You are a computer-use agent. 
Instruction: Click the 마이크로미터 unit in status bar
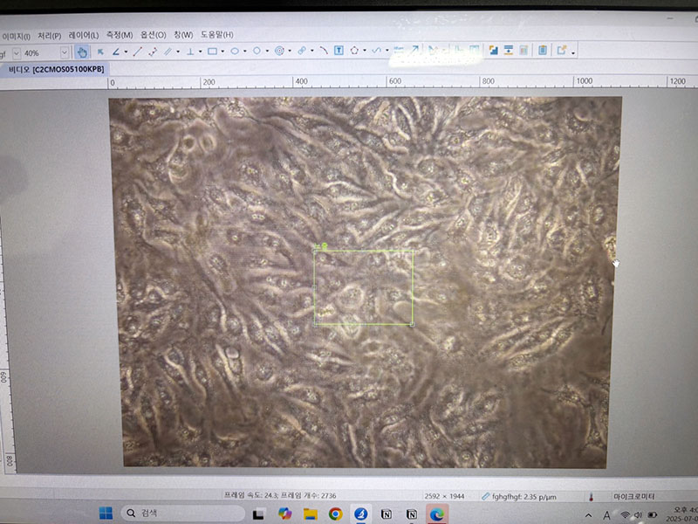[x=634, y=495]
